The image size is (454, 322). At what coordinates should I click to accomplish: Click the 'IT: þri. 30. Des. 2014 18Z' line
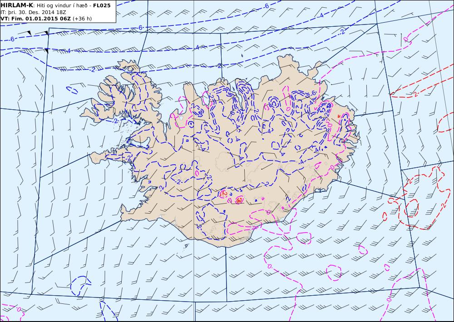coord(34,12)
